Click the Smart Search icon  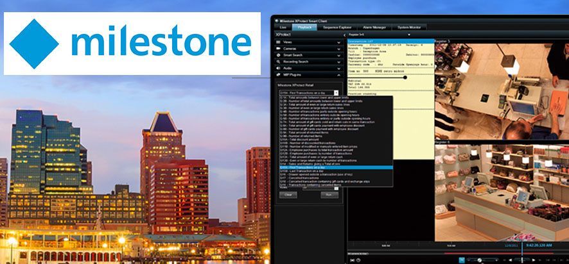278,55
